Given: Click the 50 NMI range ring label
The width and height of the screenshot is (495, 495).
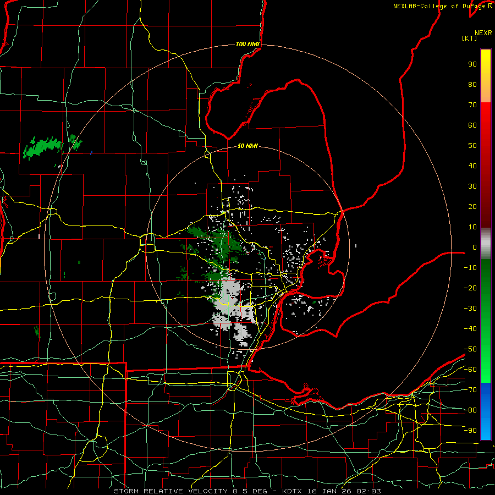Looking at the screenshot, I should 248,146.
